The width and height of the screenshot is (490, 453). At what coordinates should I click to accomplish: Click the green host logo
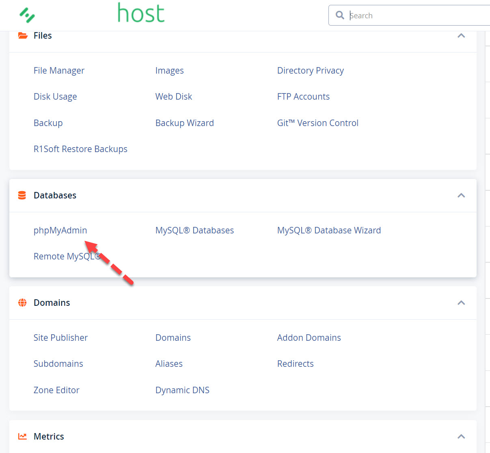[140, 13]
